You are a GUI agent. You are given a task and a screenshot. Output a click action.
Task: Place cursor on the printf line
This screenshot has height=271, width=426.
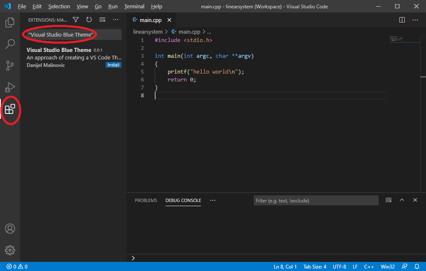[206, 71]
